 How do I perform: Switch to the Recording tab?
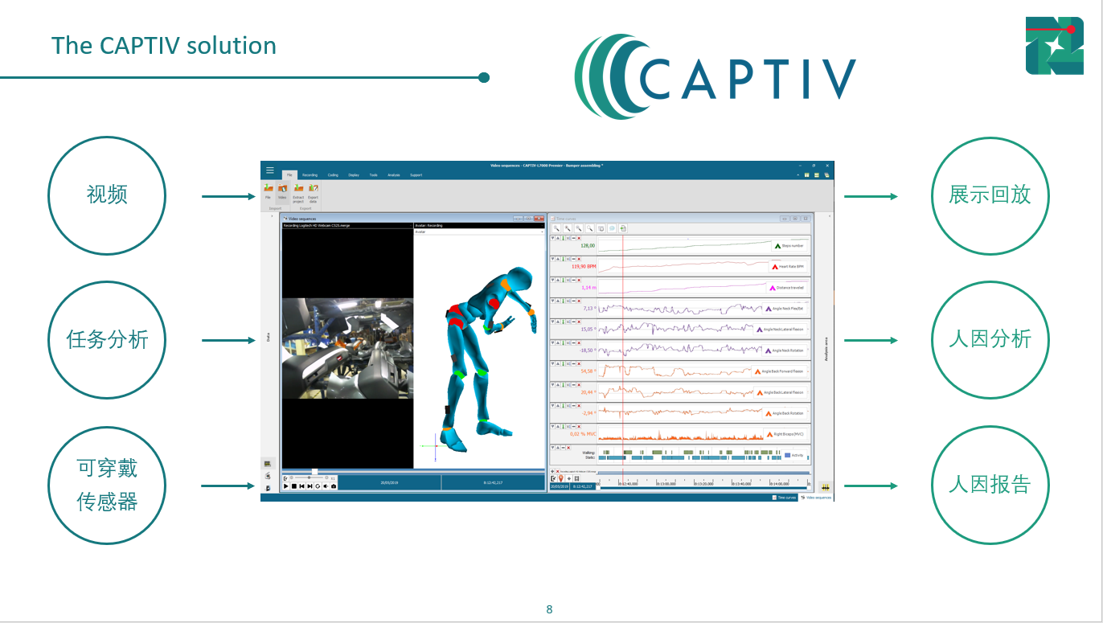tap(310, 175)
